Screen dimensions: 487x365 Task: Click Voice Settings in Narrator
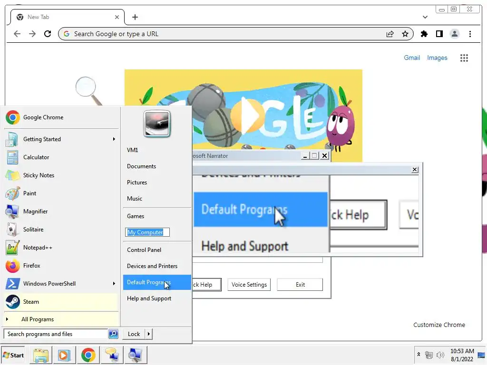point(249,285)
